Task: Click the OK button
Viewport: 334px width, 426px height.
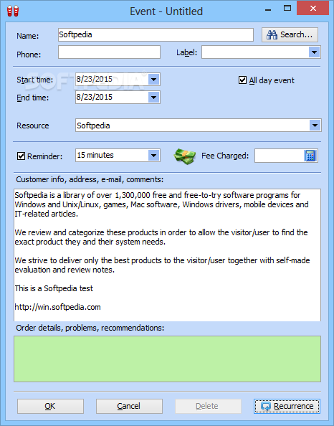Action: click(x=50, y=406)
